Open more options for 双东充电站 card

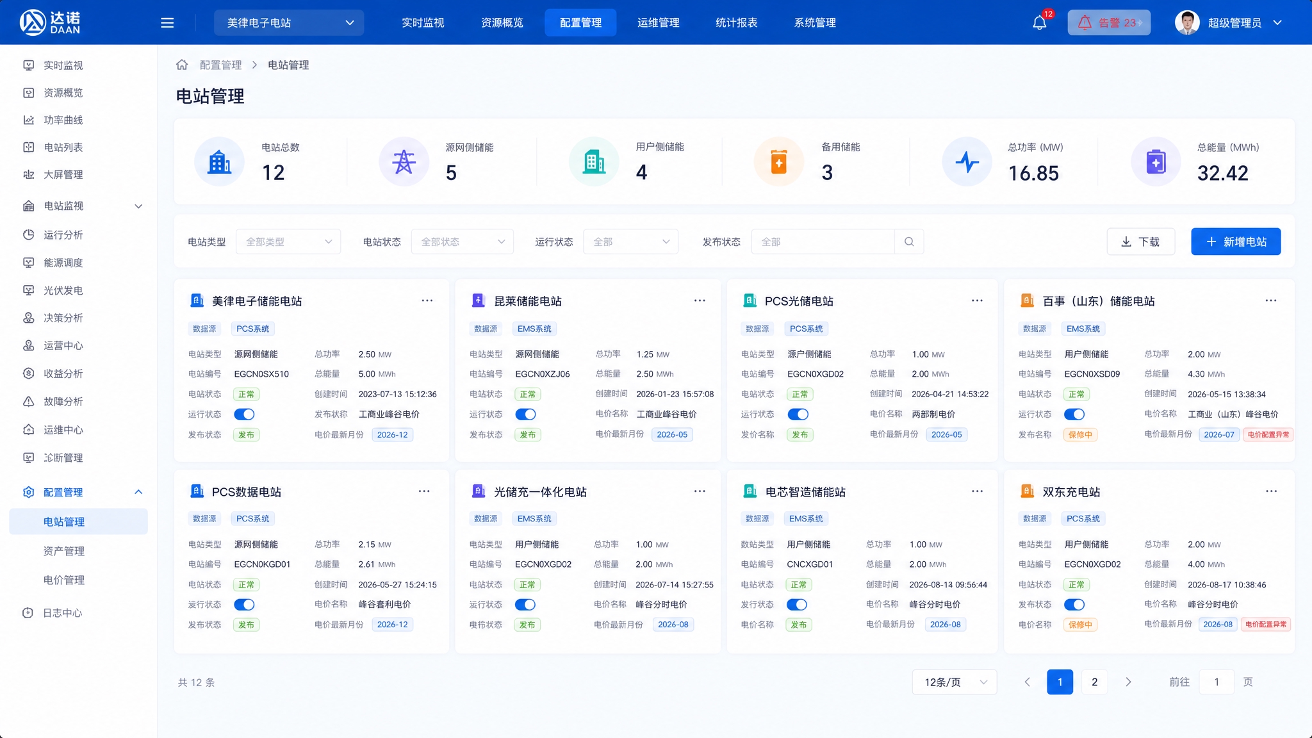click(x=1271, y=491)
